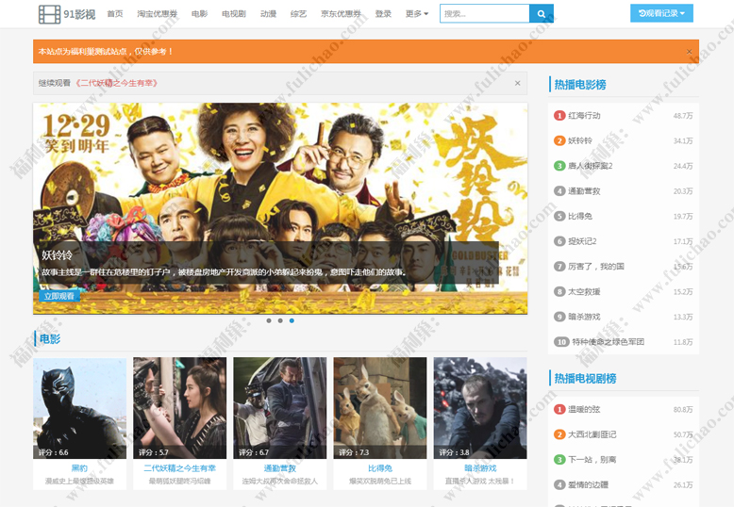Viewport: 734px width, 507px height.
Task: Open 京东优惠券 nav item
Action: [341, 13]
